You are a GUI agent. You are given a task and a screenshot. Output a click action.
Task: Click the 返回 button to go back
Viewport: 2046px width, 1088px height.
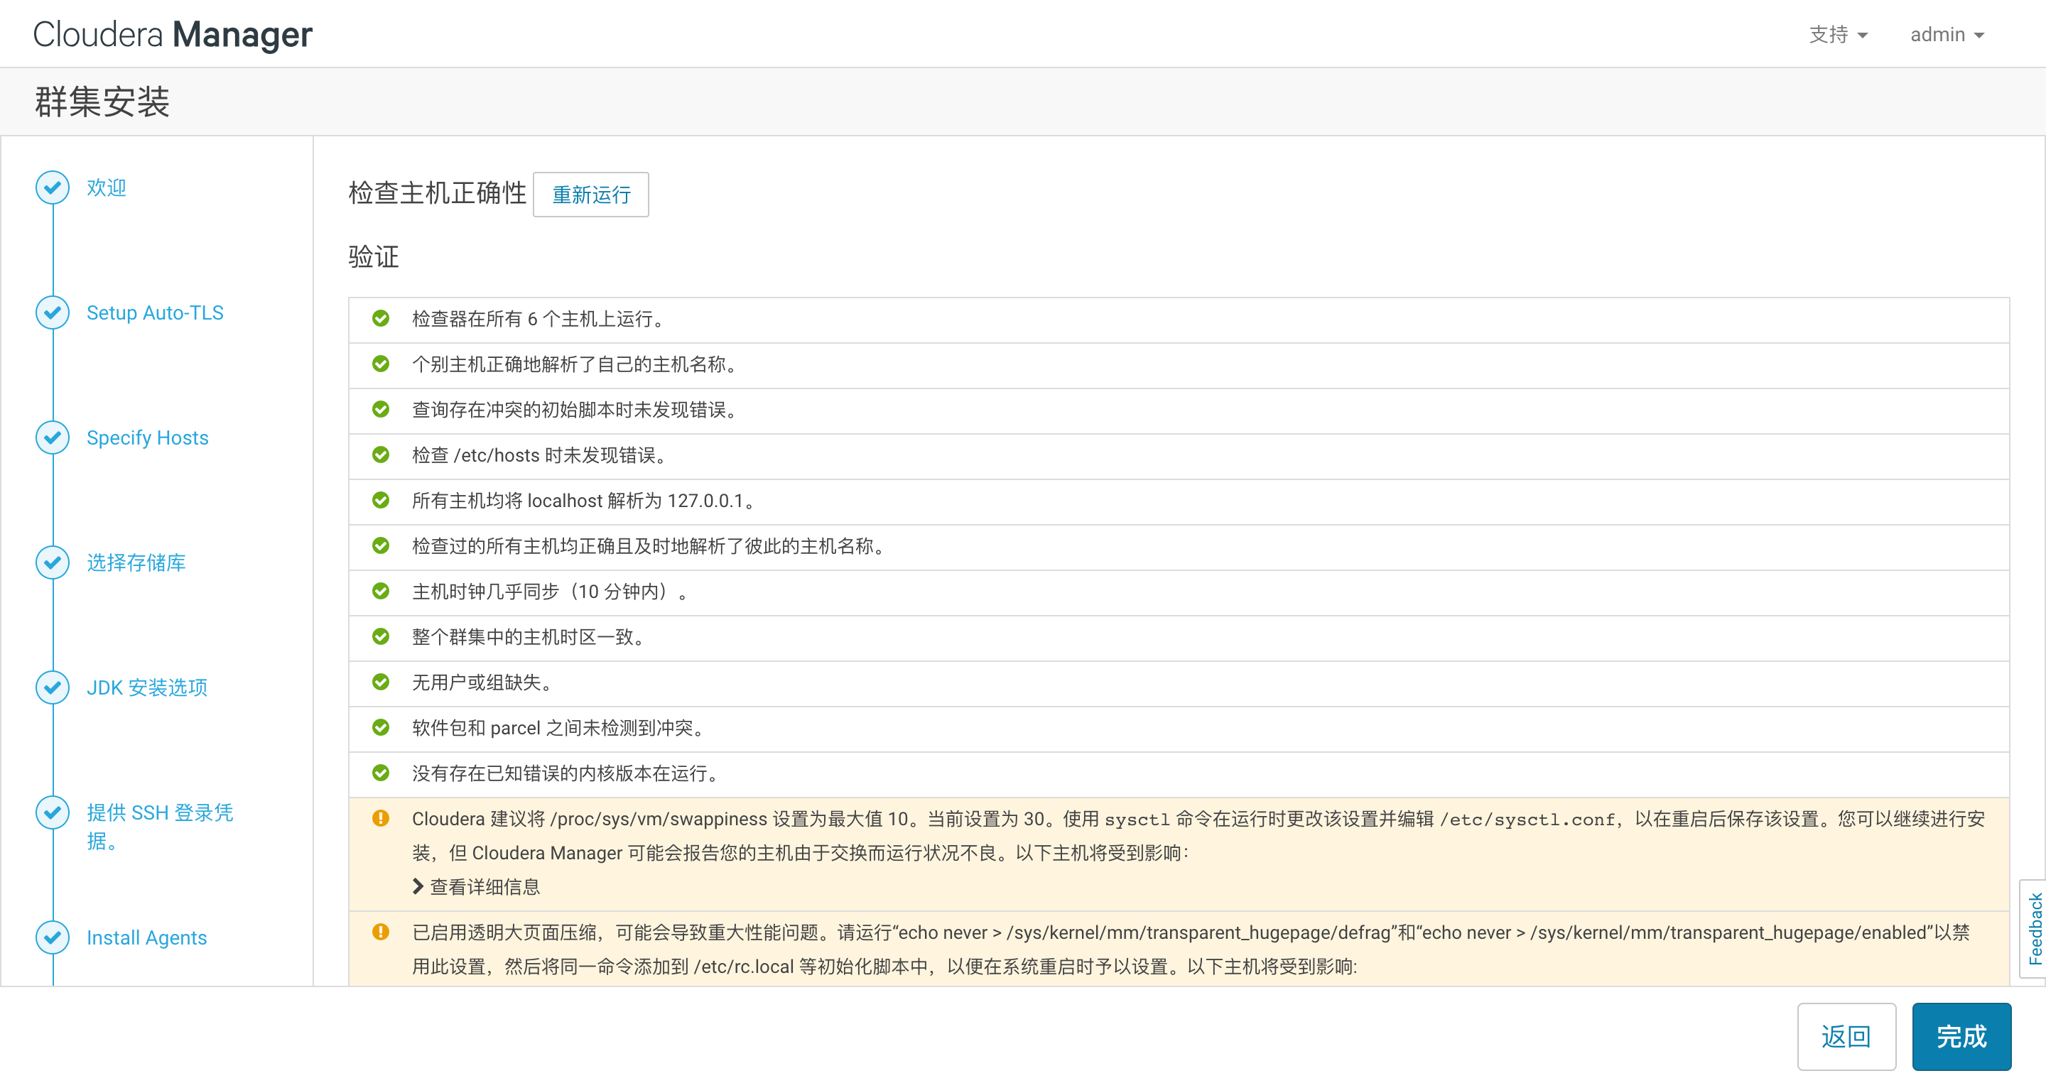coord(1846,1036)
